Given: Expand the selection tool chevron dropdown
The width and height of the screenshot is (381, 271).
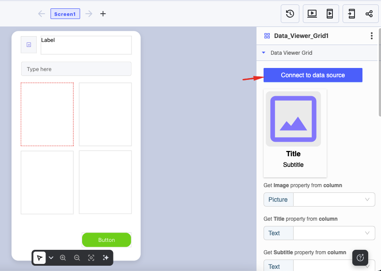Looking at the screenshot, I should point(50,257).
